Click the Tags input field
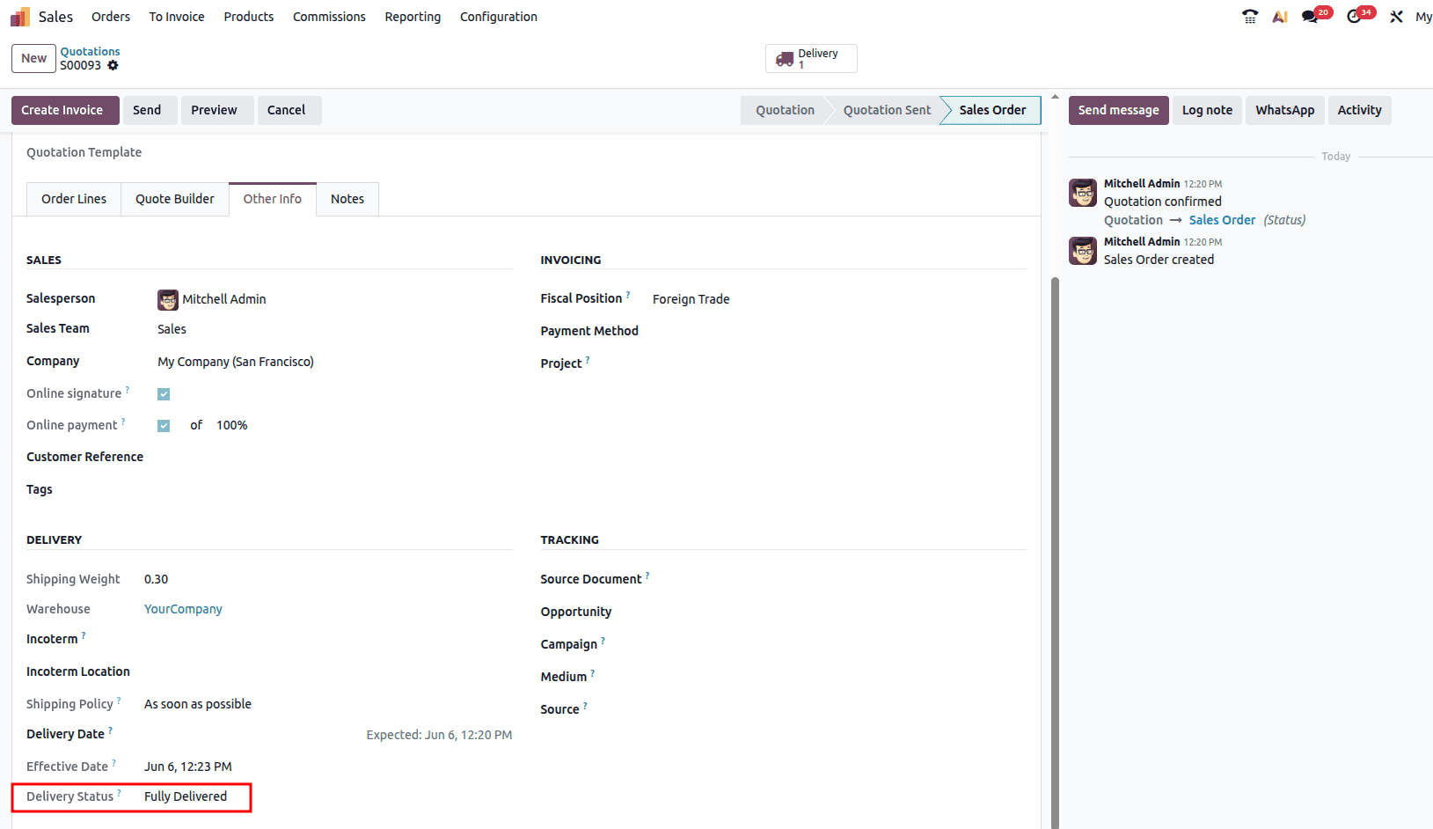Image resolution: width=1433 pixels, height=829 pixels. click(x=334, y=489)
